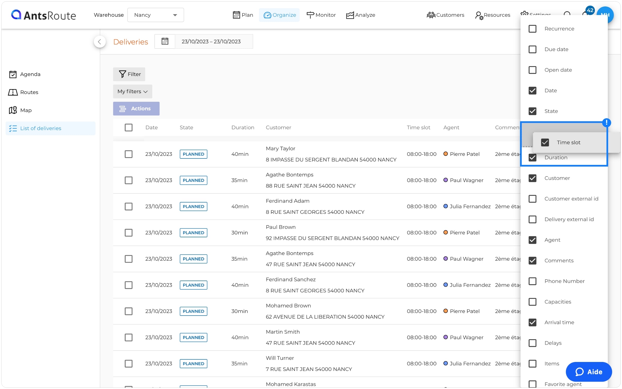Viewport: 622px width, 389px height.
Task: Click agent Paul Wagner for Martin Smith
Action: (466, 337)
